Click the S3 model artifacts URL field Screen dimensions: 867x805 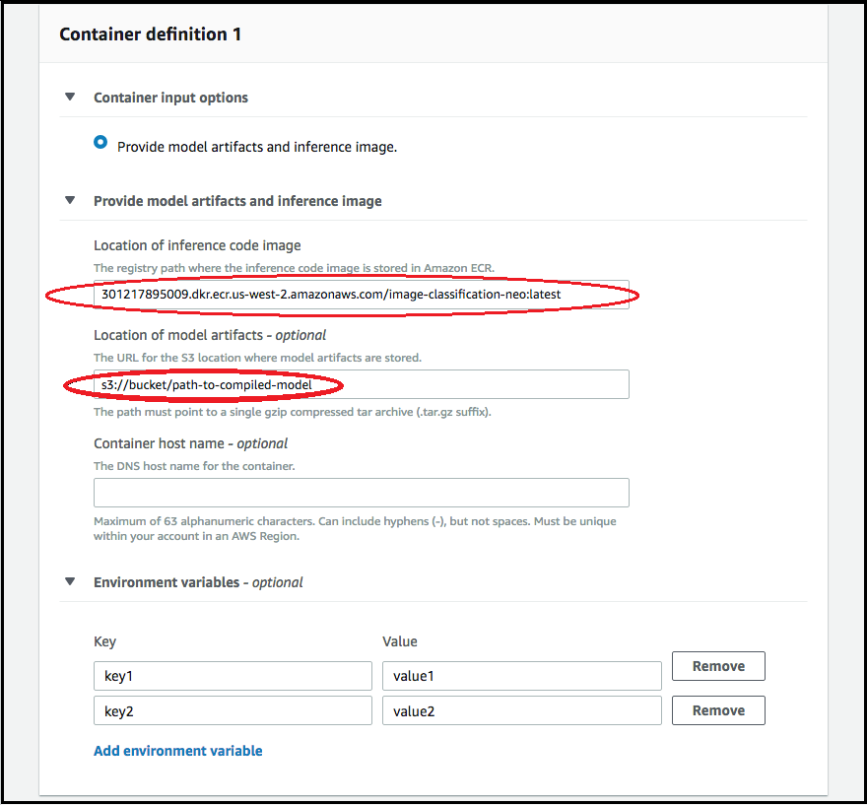pyautogui.click(x=362, y=384)
